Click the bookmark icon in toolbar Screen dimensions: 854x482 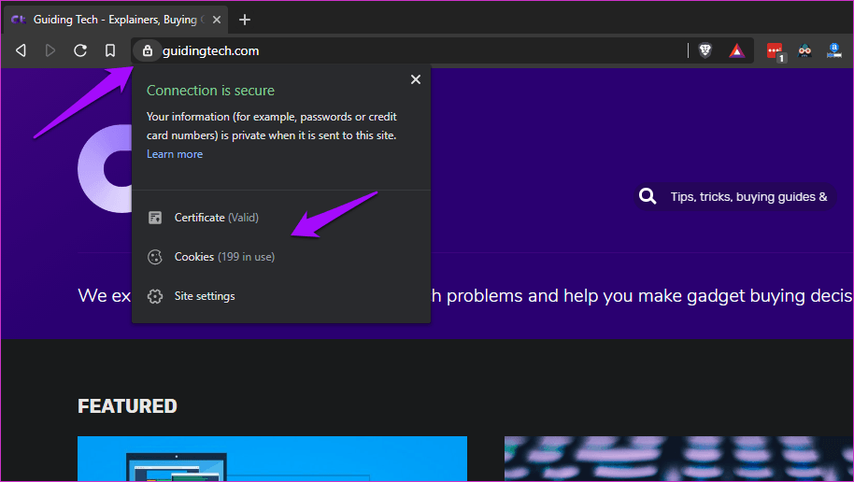[110, 50]
